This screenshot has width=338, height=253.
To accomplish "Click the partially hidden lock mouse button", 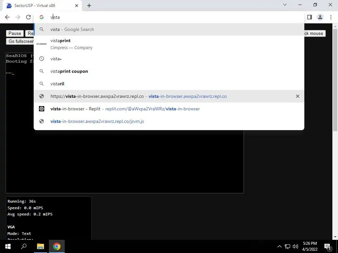I will click(x=314, y=33).
